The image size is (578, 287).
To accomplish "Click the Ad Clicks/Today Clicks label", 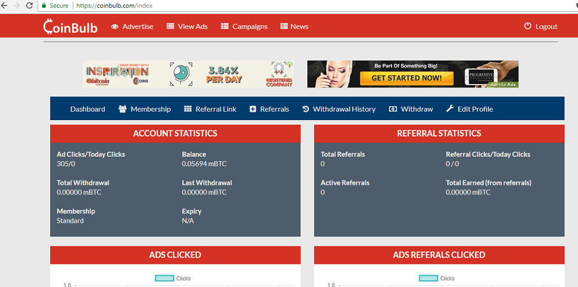I will [x=91, y=154].
